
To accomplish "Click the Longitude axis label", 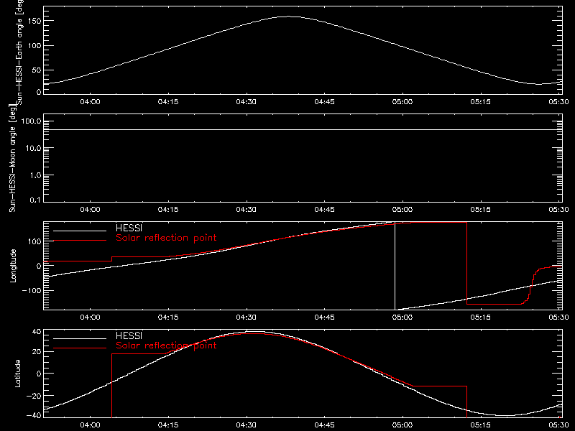I will pos(13,266).
